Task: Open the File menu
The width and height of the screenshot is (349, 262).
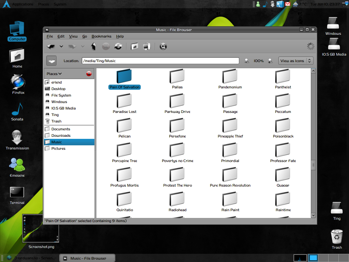Action: (x=50, y=36)
